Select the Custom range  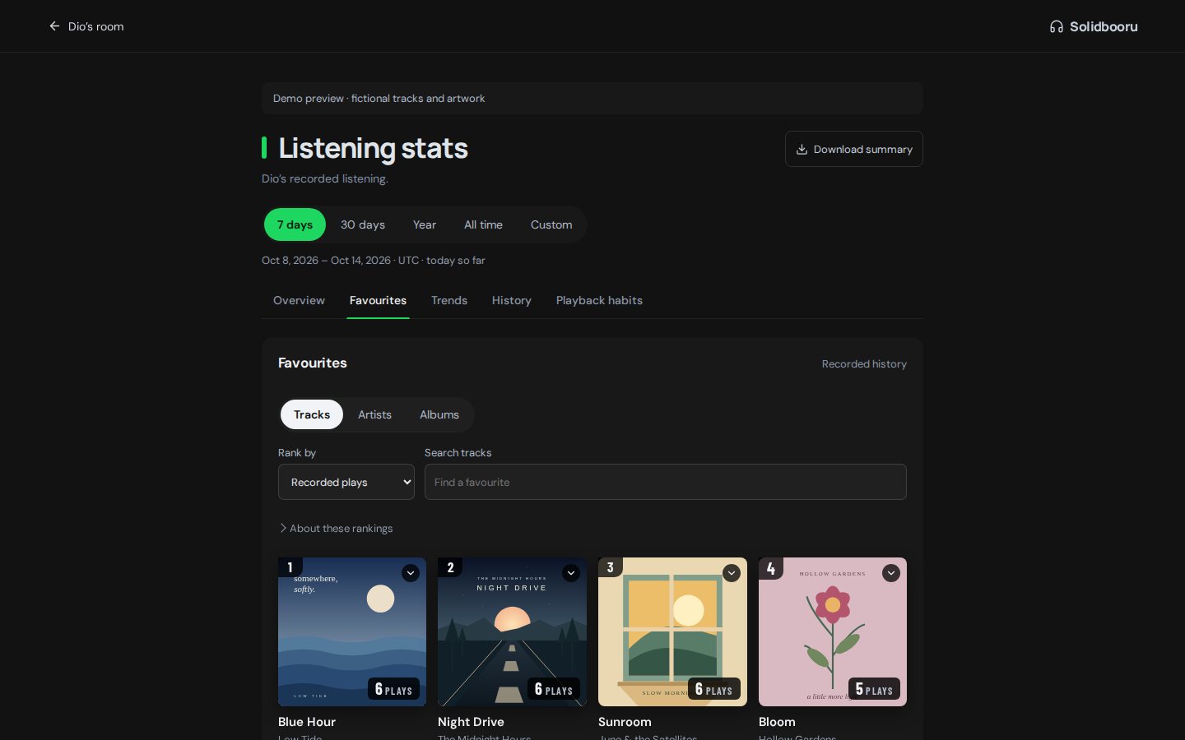(551, 224)
